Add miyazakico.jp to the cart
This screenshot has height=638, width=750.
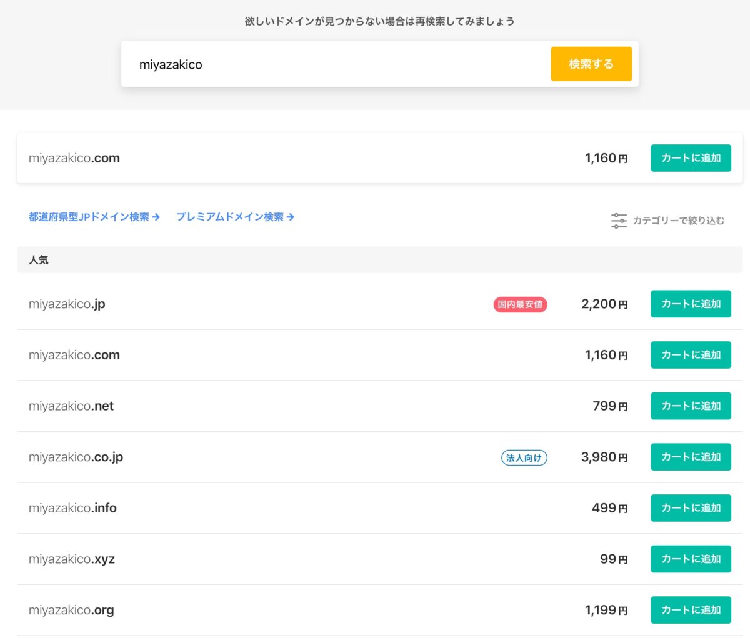pyautogui.click(x=691, y=304)
